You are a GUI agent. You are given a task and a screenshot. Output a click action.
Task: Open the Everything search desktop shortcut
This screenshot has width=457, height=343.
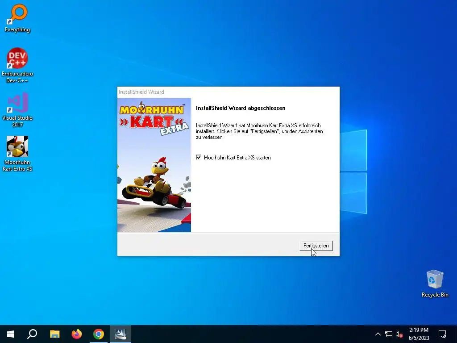click(x=17, y=18)
